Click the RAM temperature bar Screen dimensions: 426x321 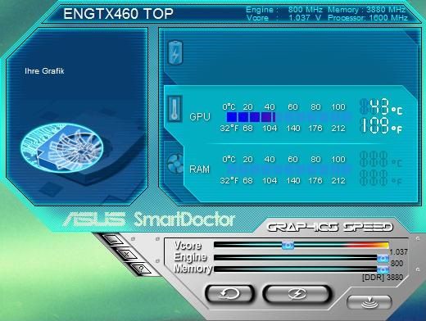pyautogui.click(x=288, y=170)
